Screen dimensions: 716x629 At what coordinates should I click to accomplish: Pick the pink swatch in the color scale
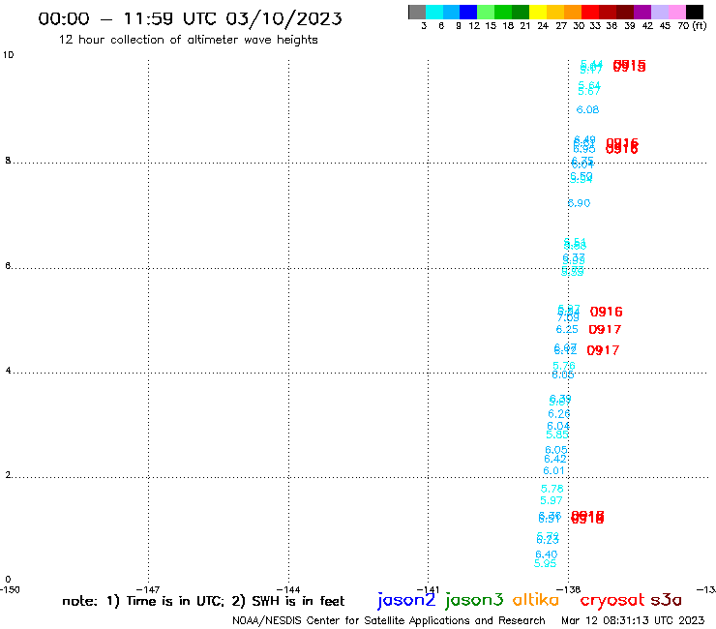click(x=677, y=12)
